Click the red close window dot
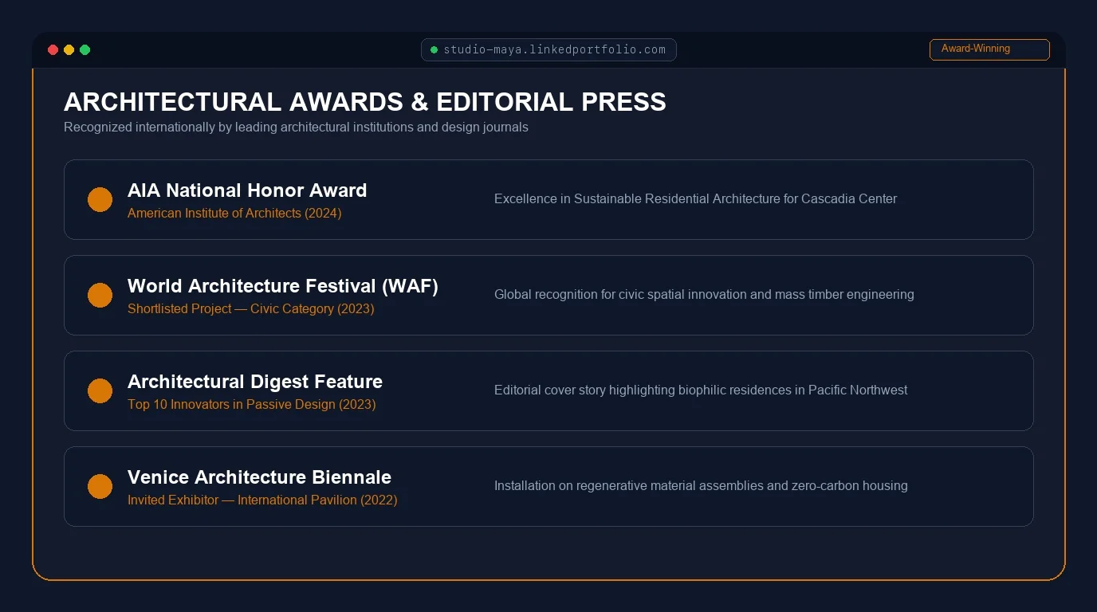The image size is (1097, 612). (53, 49)
